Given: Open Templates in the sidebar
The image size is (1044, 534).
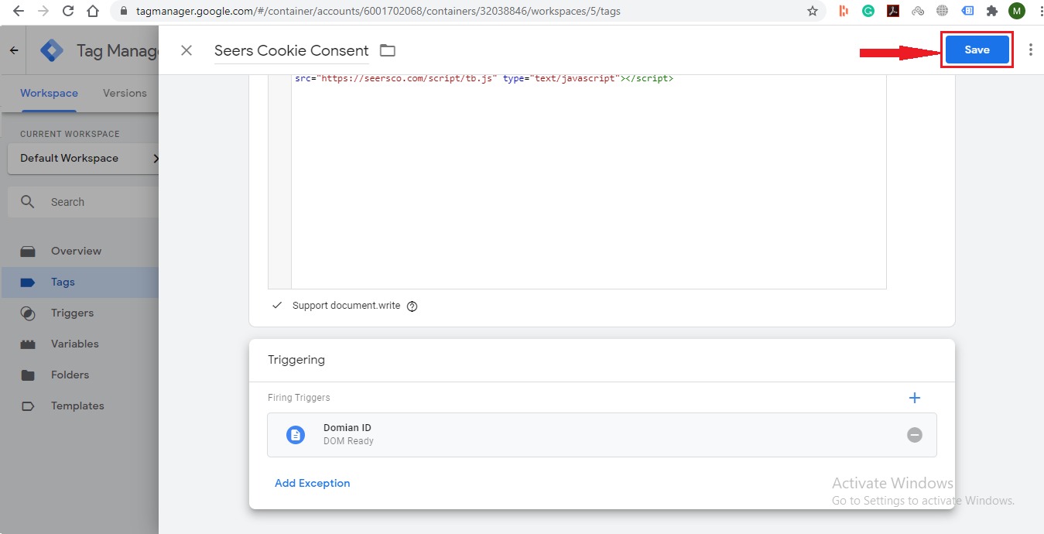Looking at the screenshot, I should tap(79, 406).
